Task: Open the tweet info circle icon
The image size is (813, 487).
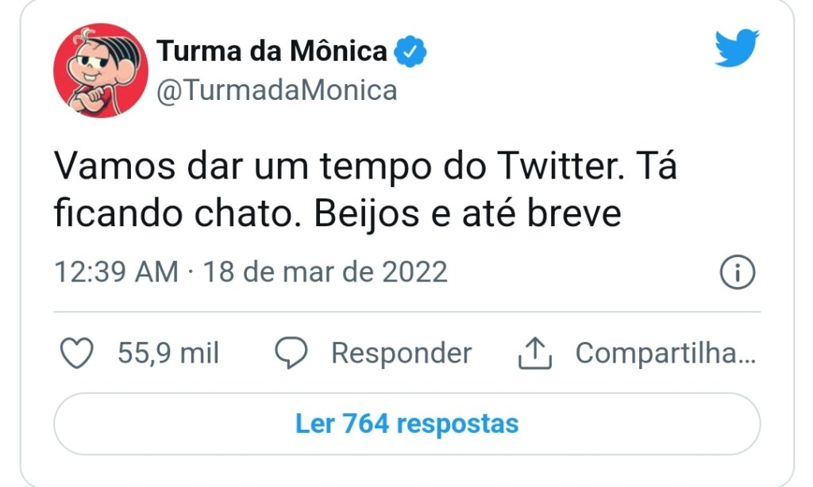Action: 737,273
